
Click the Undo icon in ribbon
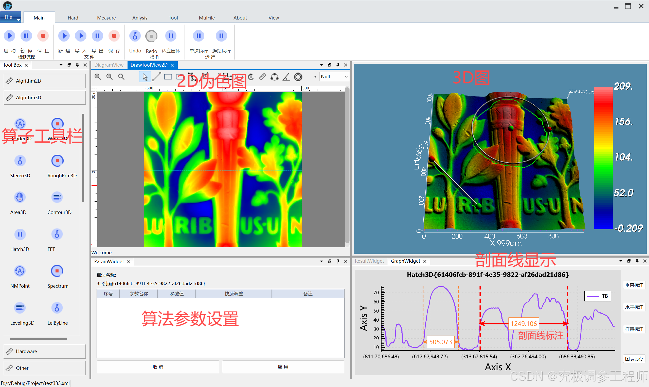(x=135, y=36)
